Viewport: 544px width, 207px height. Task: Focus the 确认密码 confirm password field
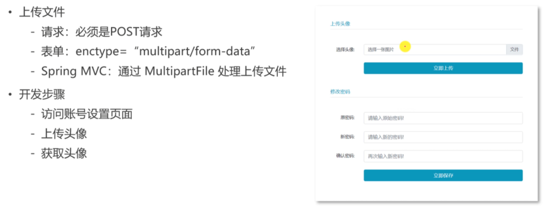coord(443,156)
